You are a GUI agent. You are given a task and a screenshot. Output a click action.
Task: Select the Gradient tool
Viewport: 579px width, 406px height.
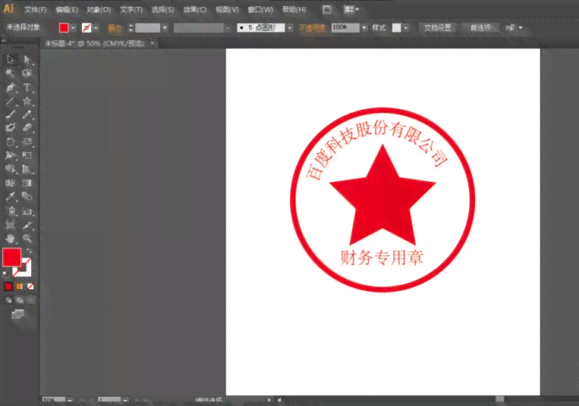(x=27, y=183)
